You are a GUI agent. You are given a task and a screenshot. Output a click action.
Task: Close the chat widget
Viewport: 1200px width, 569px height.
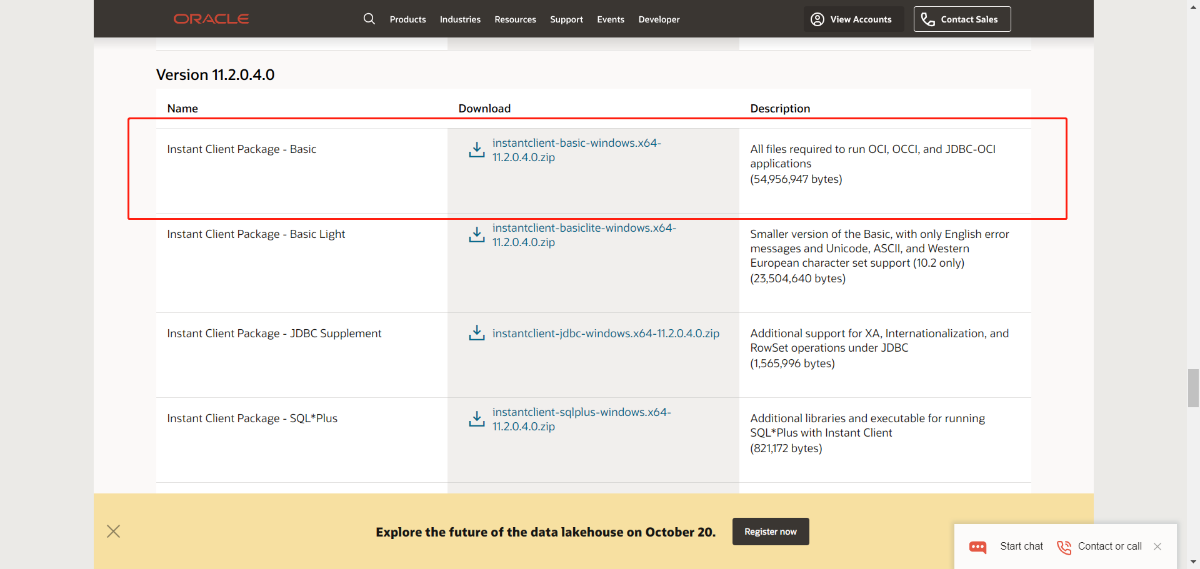[x=1157, y=547]
